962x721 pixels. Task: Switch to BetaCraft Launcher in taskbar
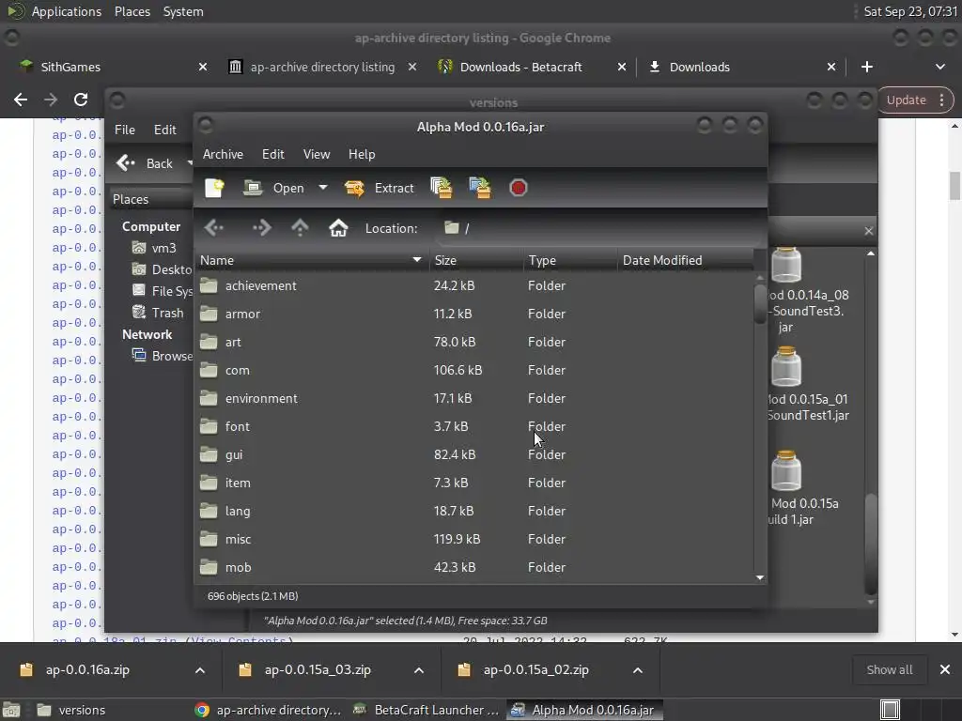tap(427, 710)
